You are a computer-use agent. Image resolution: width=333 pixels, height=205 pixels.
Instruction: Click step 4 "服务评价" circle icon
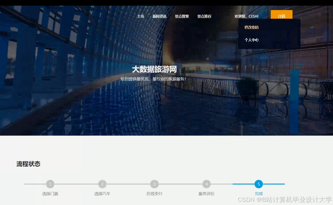point(206,184)
